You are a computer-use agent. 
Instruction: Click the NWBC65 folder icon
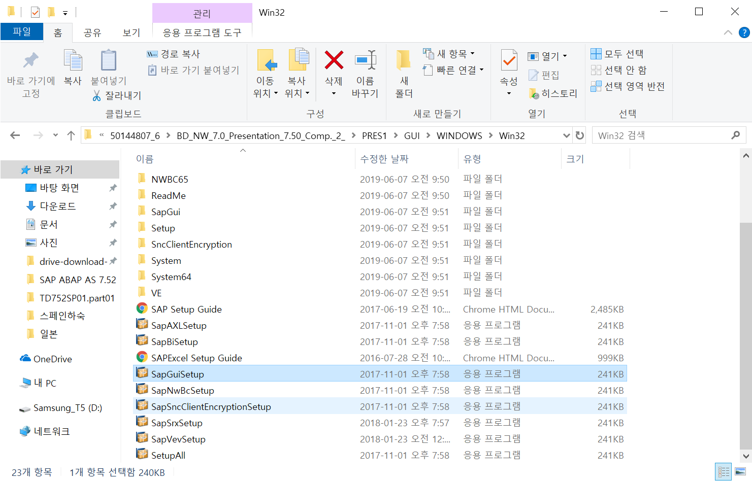coord(142,179)
